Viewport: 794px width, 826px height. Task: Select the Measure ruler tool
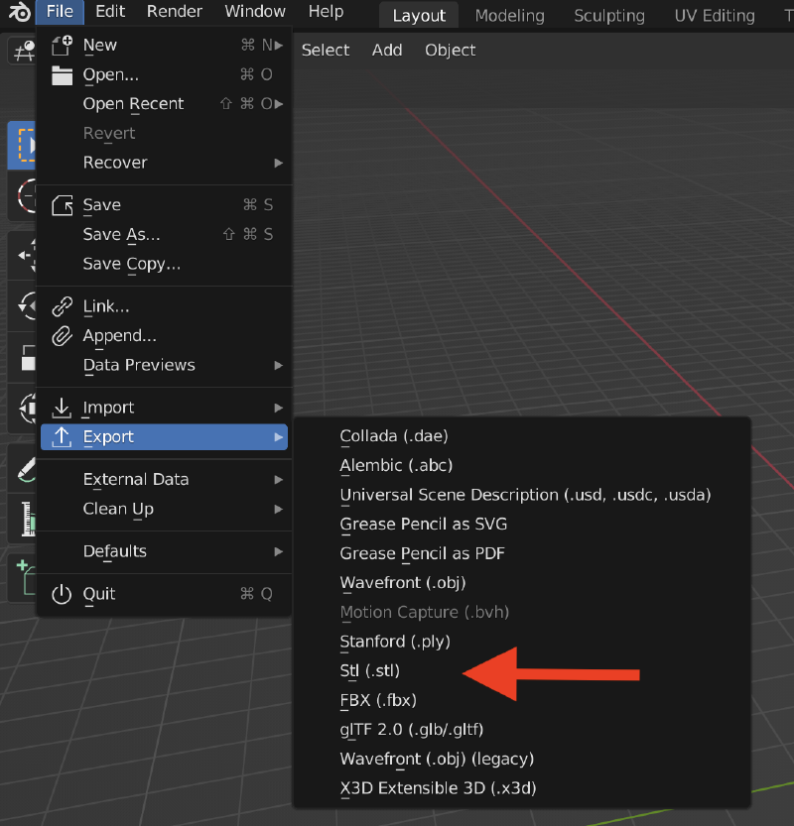(22, 519)
